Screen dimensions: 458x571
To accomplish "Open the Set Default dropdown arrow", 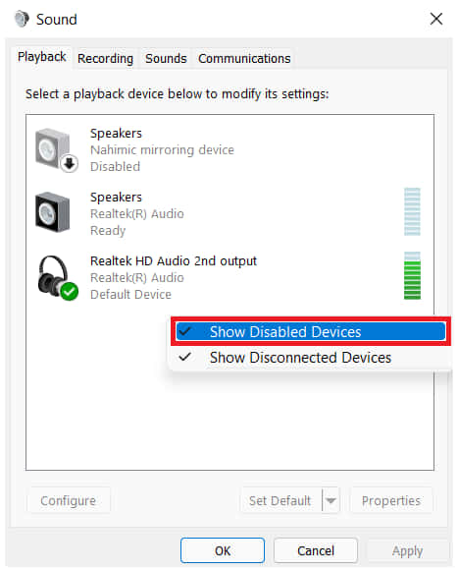I will tap(331, 500).
